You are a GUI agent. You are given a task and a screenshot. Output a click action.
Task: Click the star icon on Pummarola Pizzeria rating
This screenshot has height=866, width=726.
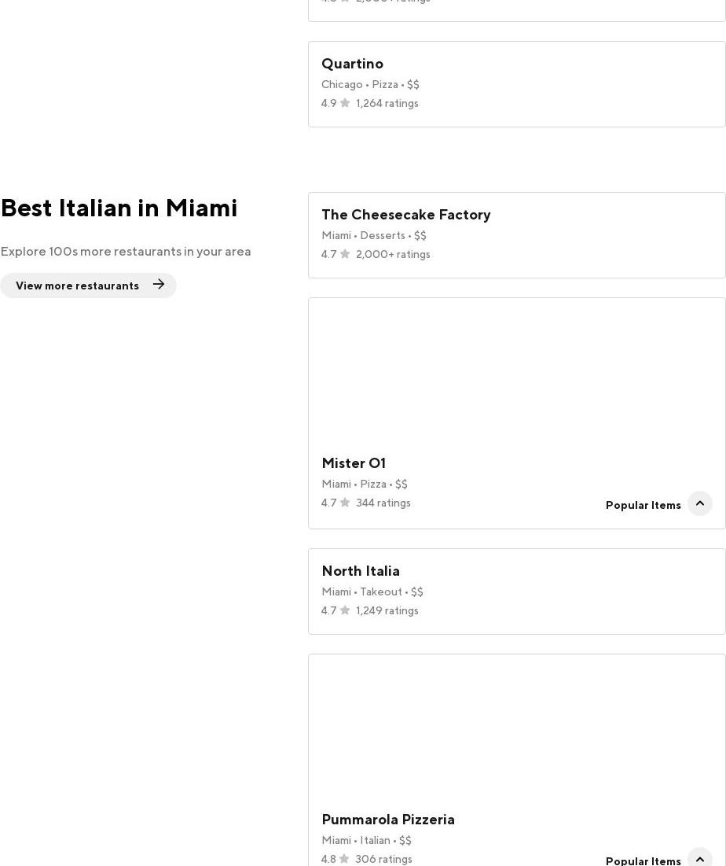tap(344, 859)
